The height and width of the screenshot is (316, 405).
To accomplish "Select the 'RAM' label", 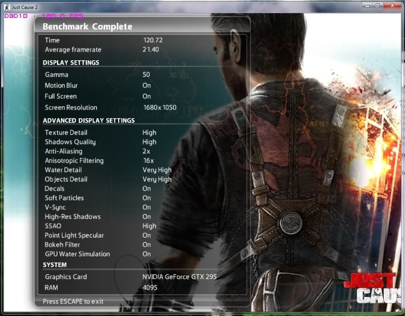I will (51, 287).
